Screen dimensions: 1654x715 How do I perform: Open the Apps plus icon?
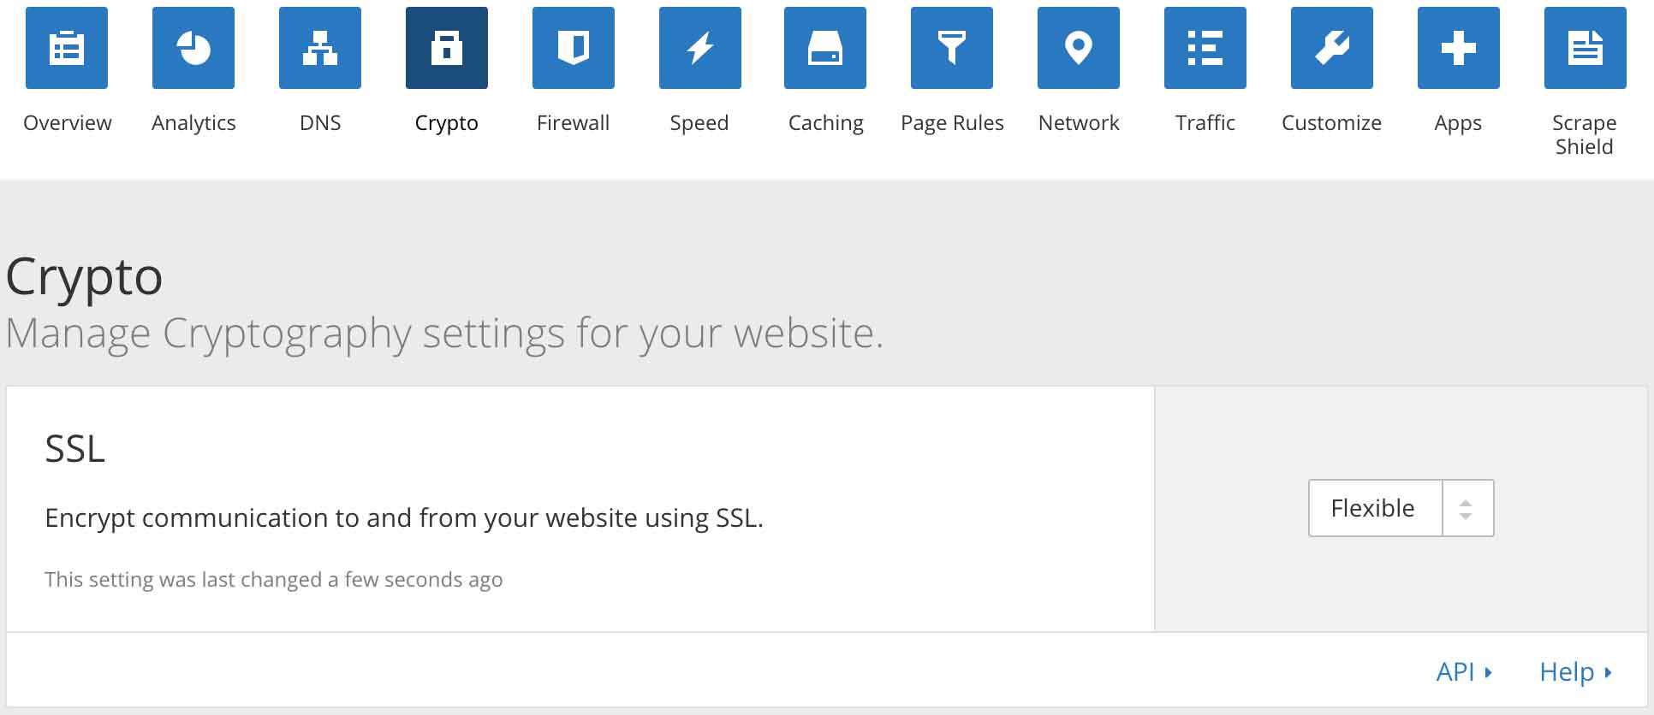point(1458,48)
